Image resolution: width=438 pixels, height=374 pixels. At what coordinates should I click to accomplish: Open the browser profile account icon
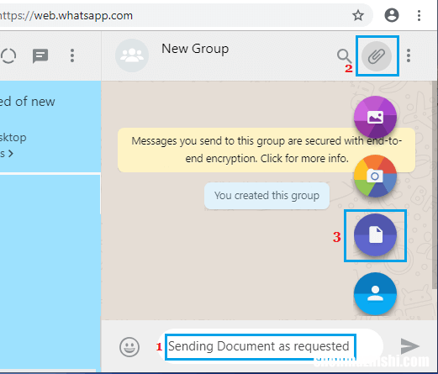(x=392, y=15)
